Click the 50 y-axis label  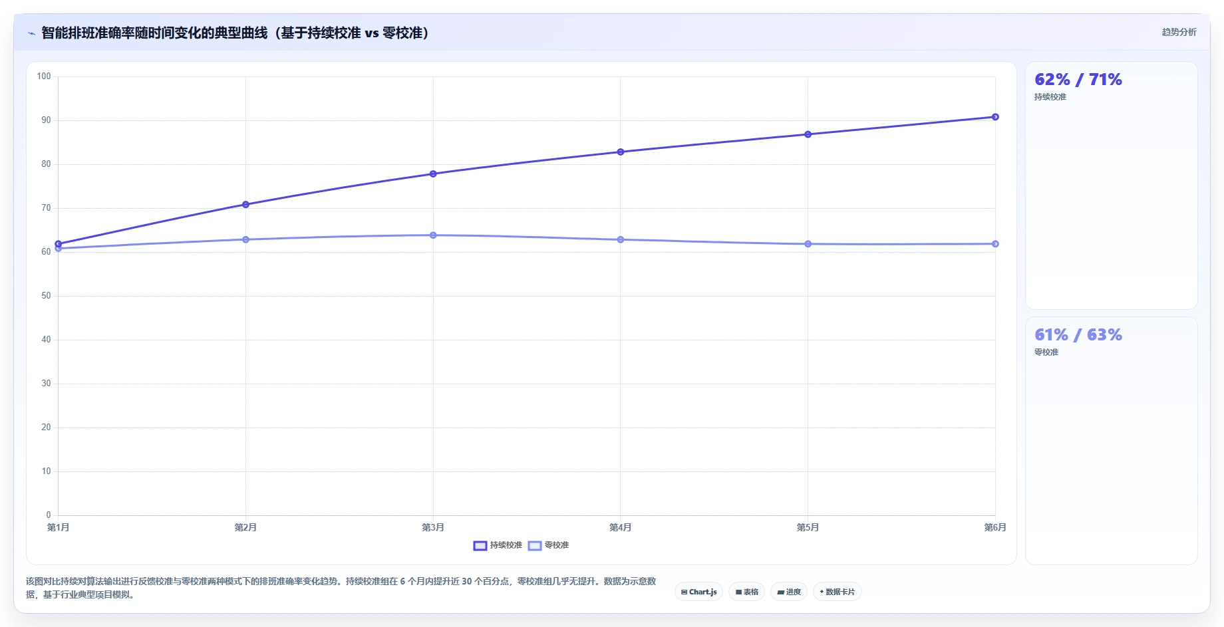(x=46, y=296)
